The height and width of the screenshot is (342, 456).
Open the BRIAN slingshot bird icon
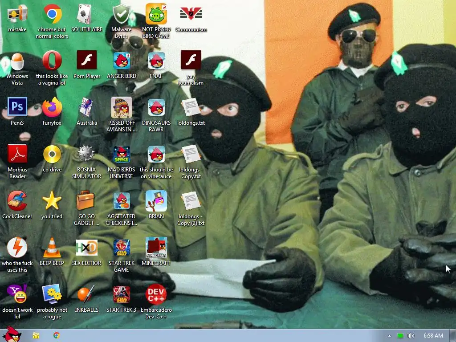click(x=156, y=201)
